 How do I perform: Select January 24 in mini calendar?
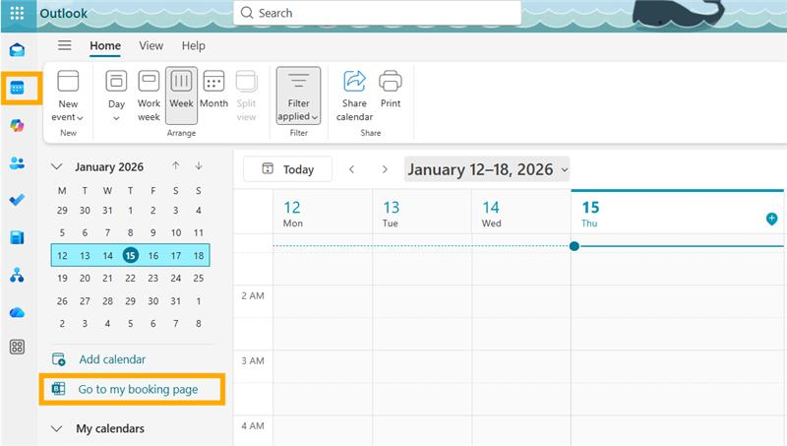tap(176, 279)
